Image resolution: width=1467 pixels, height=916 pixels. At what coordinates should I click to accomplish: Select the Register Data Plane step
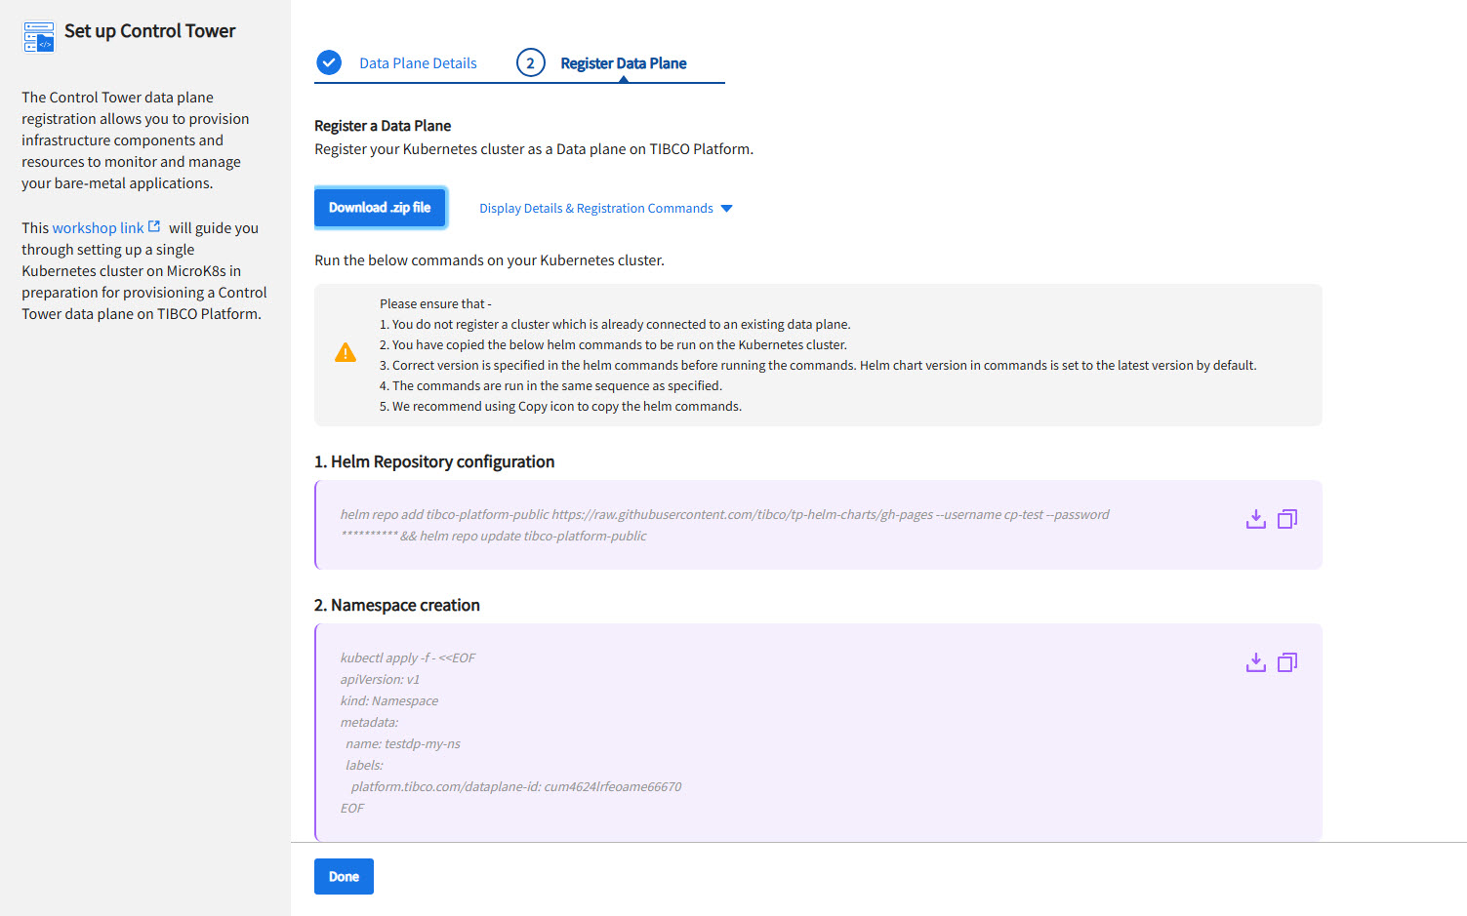pyautogui.click(x=624, y=63)
